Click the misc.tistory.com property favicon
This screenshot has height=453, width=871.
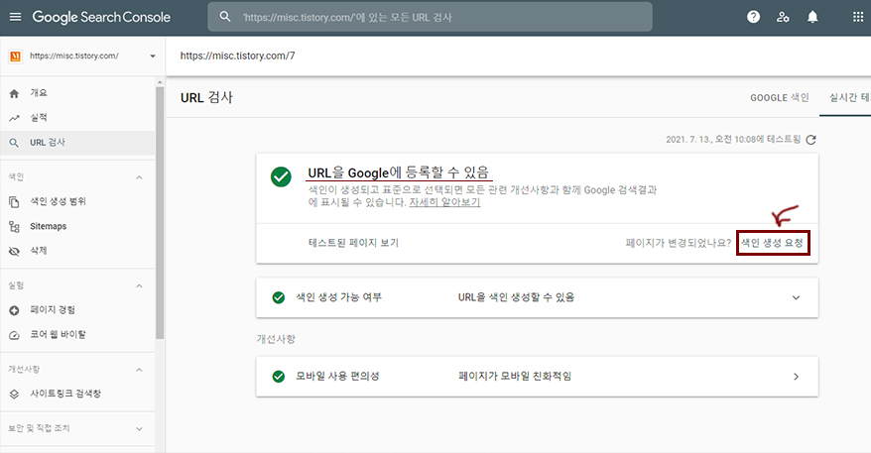[16, 57]
